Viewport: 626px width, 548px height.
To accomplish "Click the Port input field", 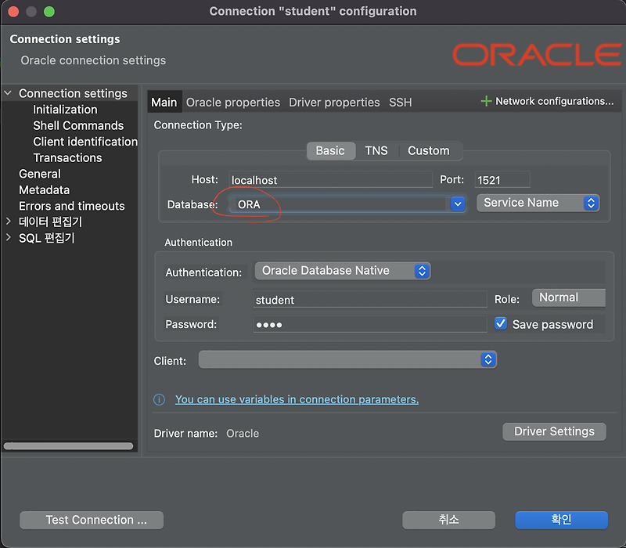I will (502, 180).
